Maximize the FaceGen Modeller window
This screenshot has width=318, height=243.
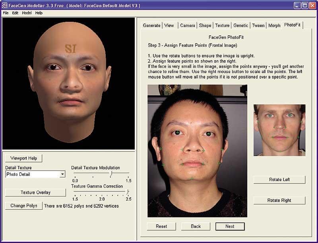click(305, 6)
